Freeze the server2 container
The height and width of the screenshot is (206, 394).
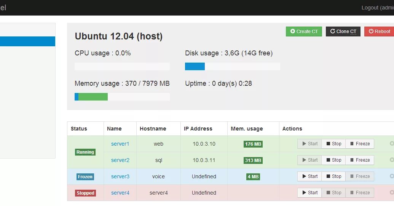tap(360, 160)
